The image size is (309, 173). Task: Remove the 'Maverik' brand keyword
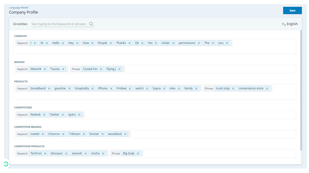45,69
